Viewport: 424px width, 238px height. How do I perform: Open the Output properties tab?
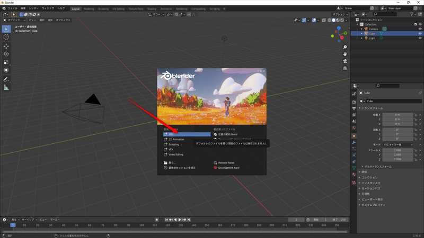point(354,108)
